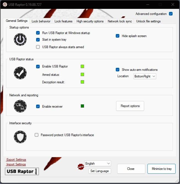
Task: Open the Unlock file settings tab
Action: click(148, 21)
